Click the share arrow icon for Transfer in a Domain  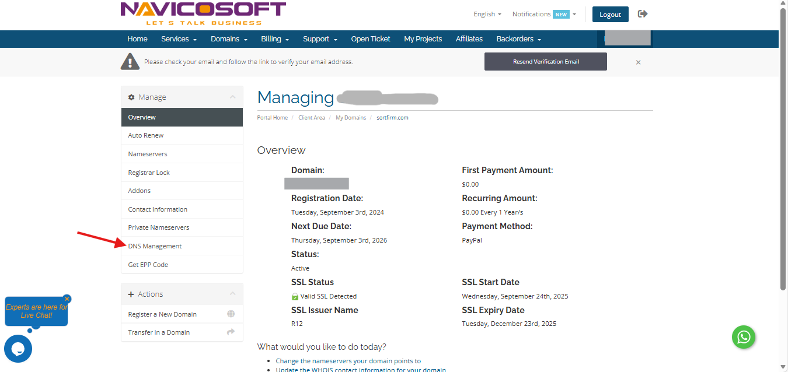click(x=231, y=332)
